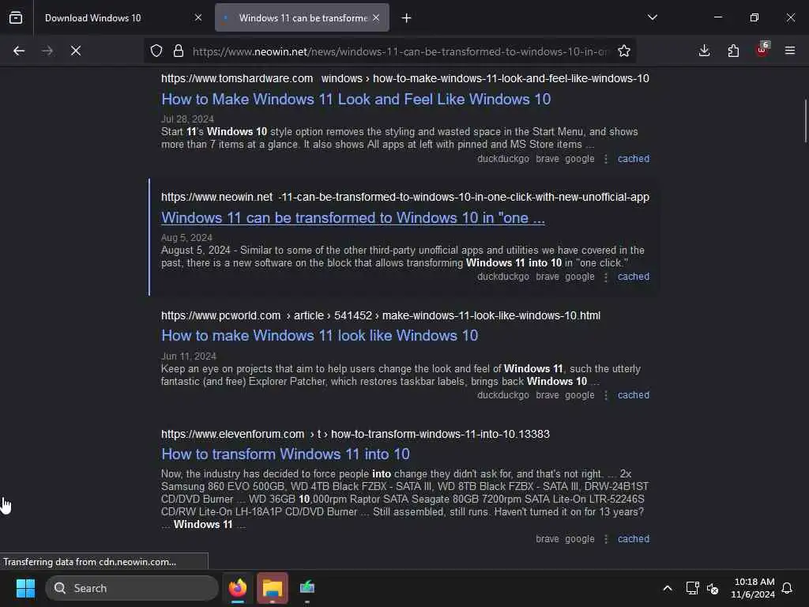Screen dimensions: 809x607
Task: Click cached link for pcworld result
Action: coord(634,395)
